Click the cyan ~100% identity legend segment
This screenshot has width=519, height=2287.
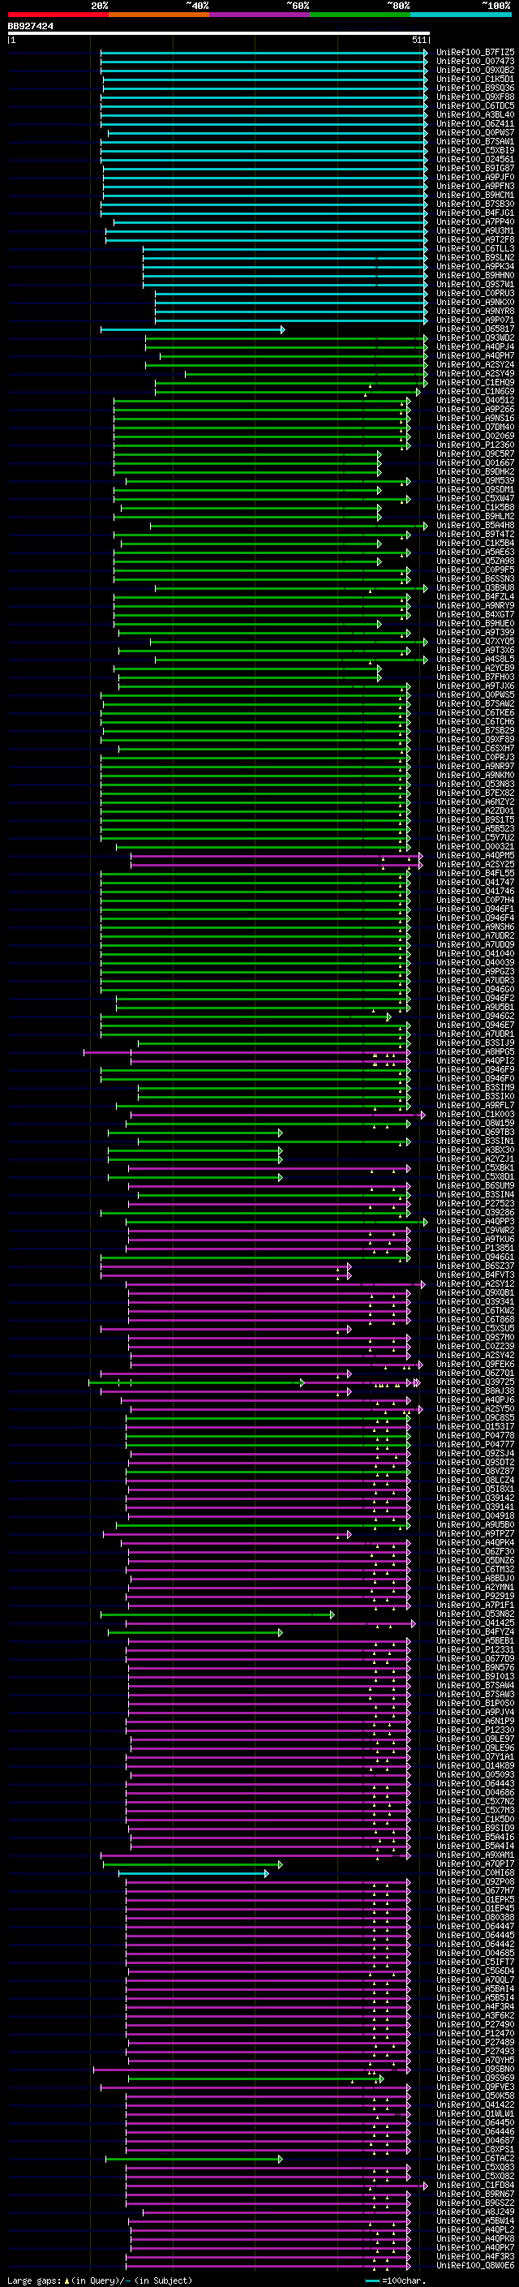[x=461, y=15]
